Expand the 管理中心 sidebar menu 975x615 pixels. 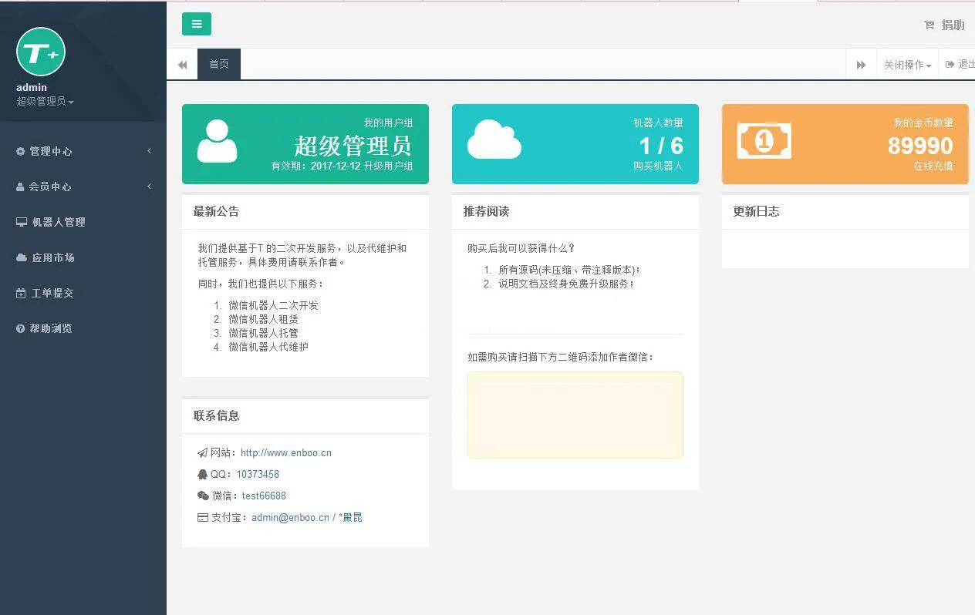click(50, 151)
